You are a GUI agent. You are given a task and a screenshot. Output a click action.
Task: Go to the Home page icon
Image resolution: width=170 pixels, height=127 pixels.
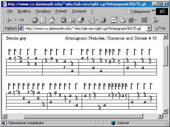tap(52, 20)
